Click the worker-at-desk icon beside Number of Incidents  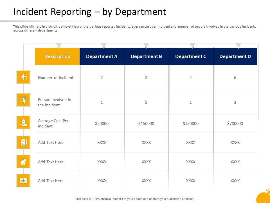(23, 77)
